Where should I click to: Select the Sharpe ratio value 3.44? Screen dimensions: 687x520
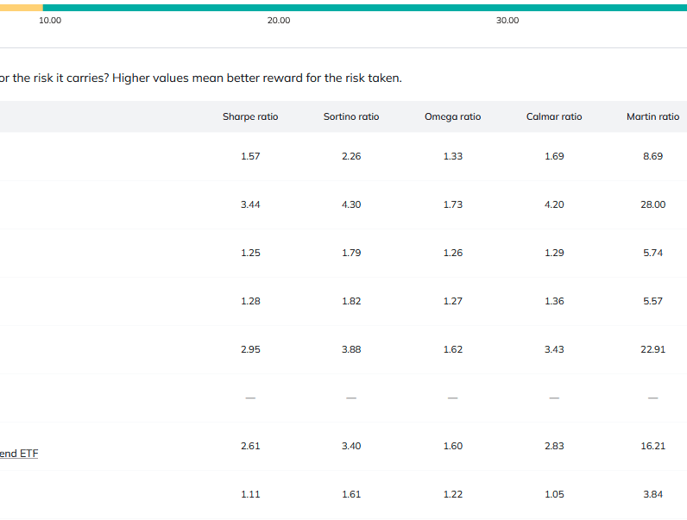250,204
